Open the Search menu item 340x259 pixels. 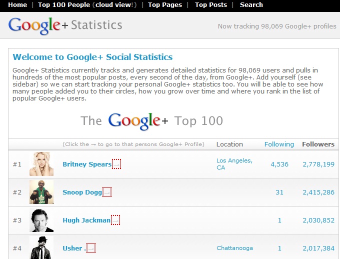tap(251, 5)
